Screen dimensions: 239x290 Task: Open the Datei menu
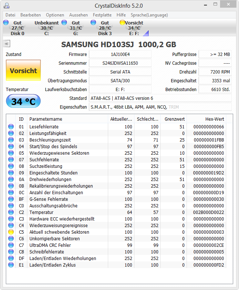(10, 15)
